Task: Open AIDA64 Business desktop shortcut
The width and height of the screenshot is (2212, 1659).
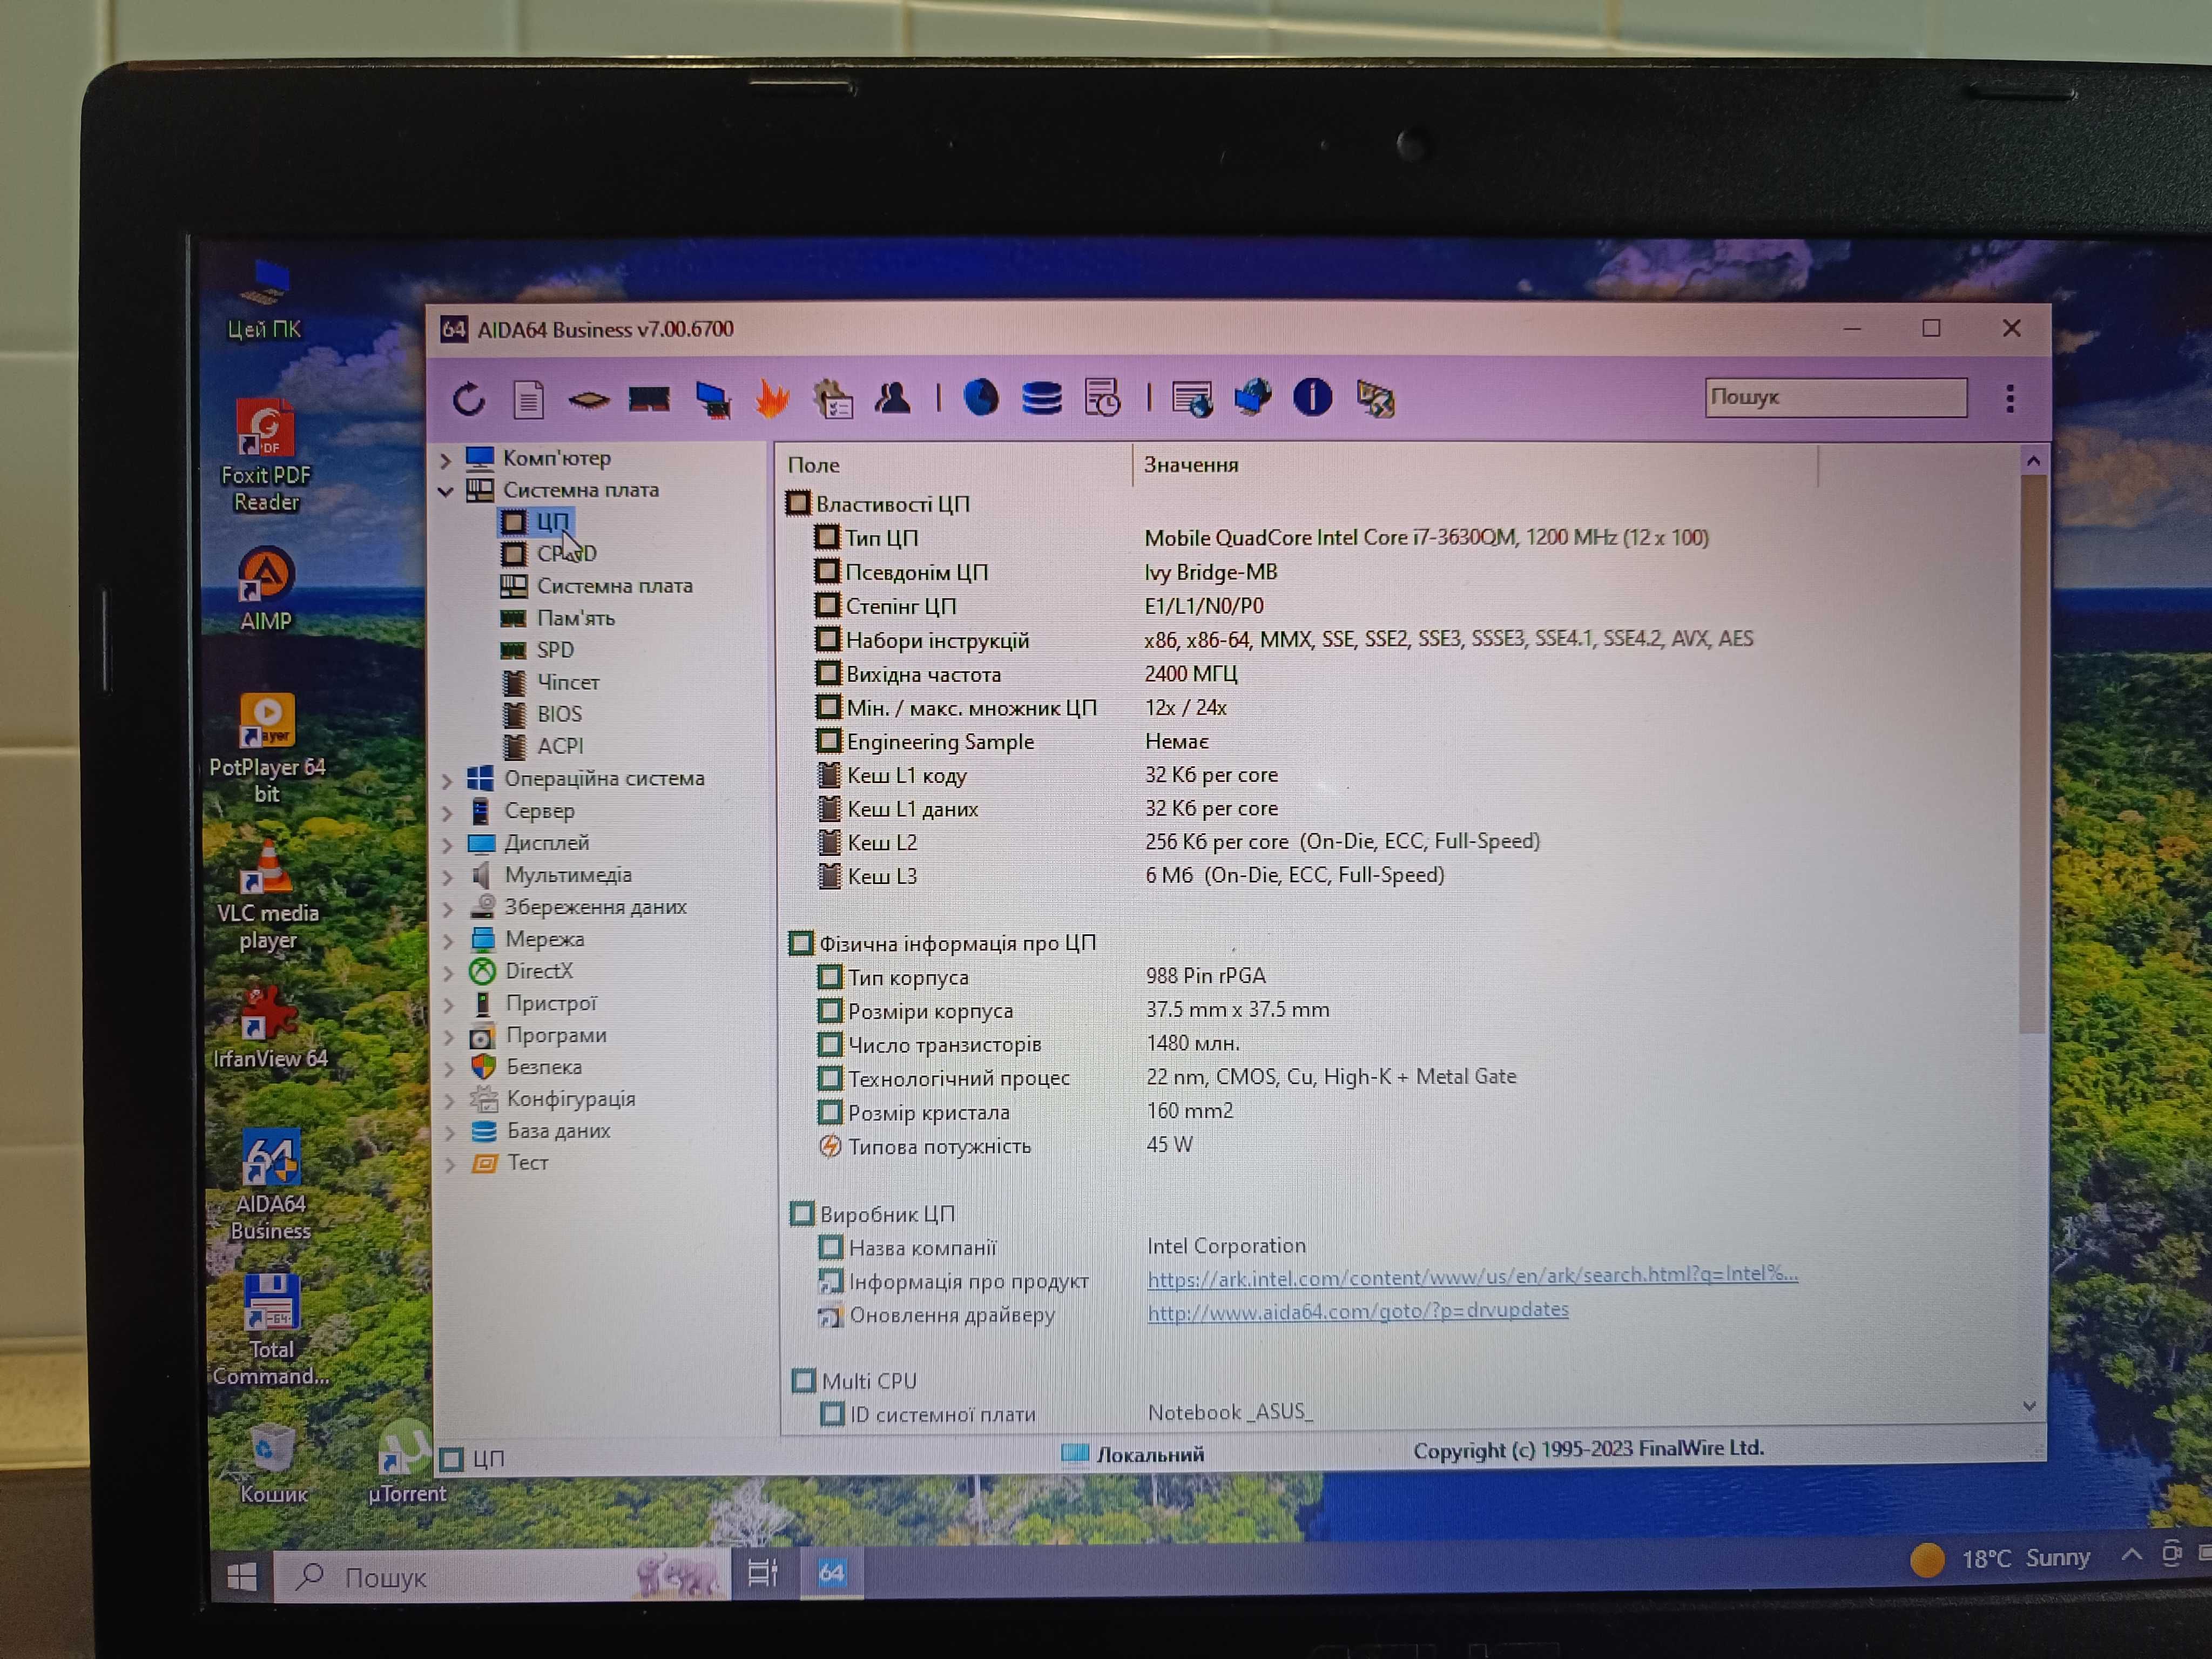Action: (270, 1186)
